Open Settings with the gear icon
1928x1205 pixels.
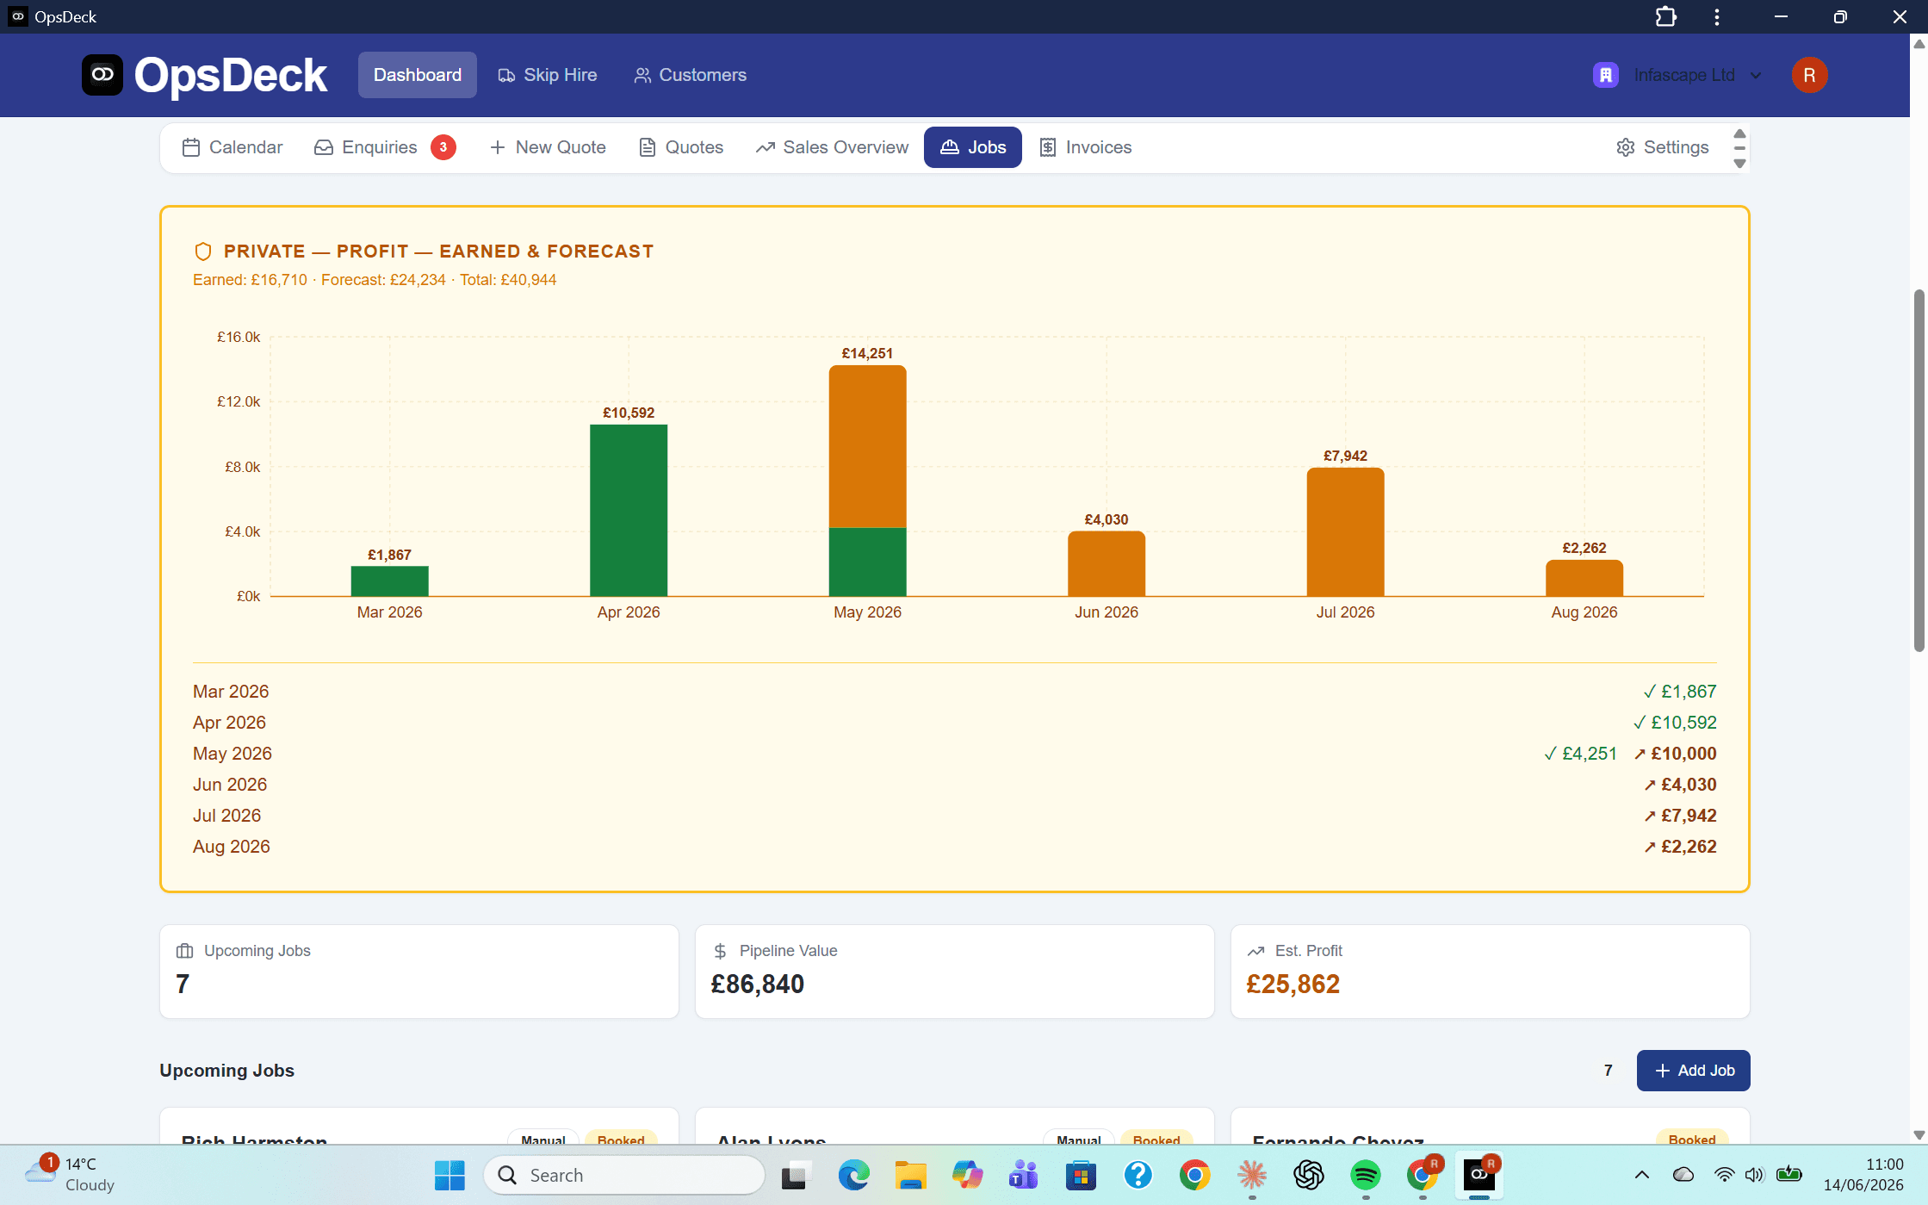tap(1663, 147)
